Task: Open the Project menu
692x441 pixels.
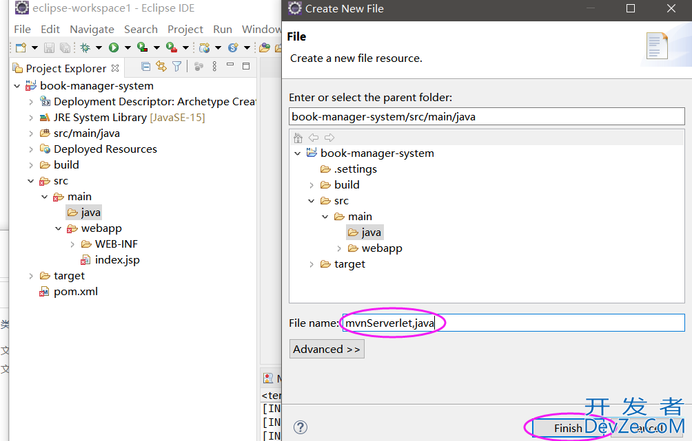Action: (x=185, y=29)
